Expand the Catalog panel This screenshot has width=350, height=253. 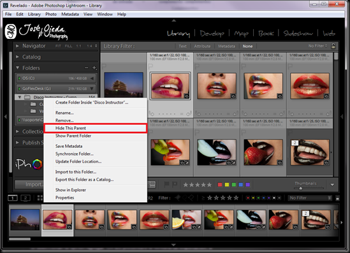(17, 57)
